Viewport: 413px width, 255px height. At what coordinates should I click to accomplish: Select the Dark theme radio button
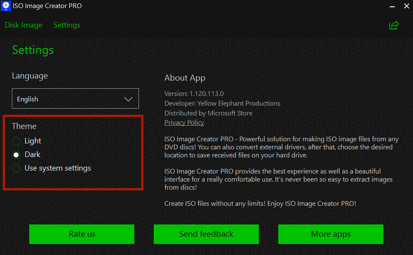point(16,155)
